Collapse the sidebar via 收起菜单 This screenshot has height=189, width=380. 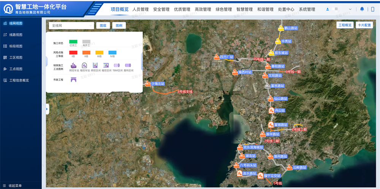coord(15,186)
